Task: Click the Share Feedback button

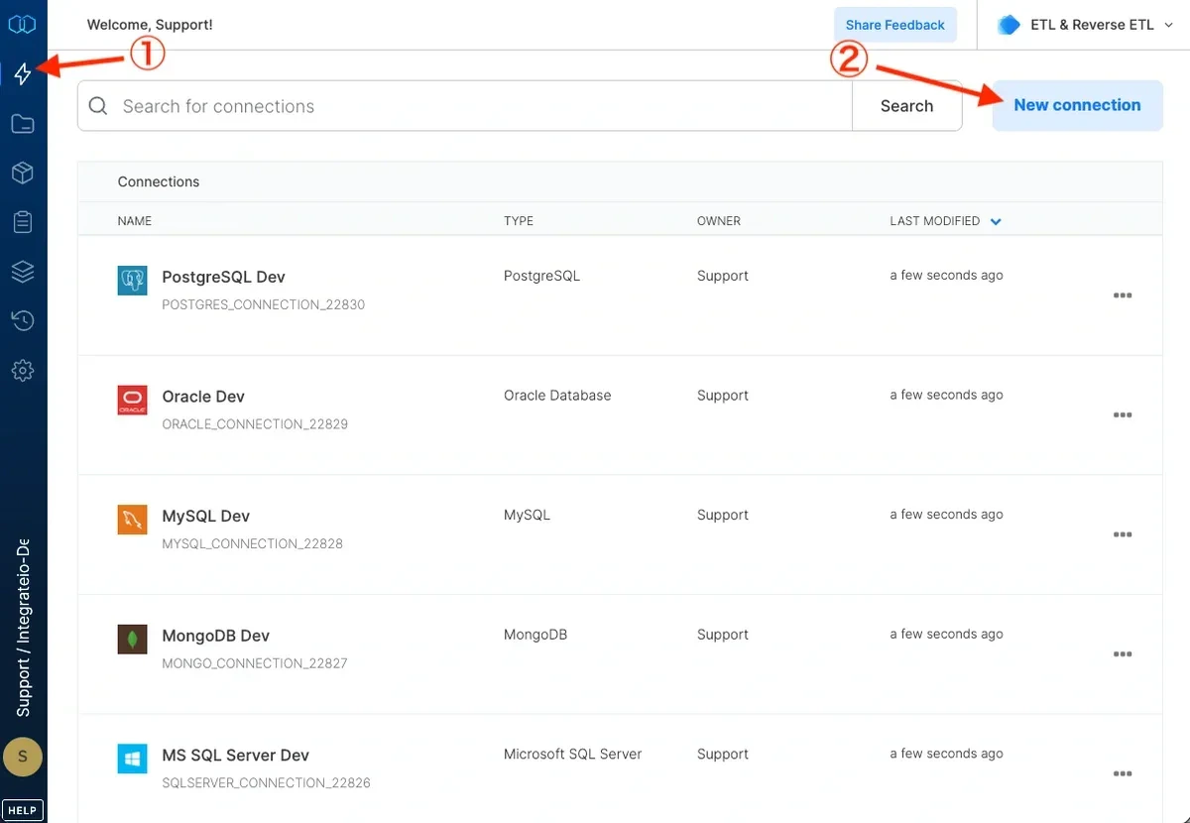Action: 895,25
